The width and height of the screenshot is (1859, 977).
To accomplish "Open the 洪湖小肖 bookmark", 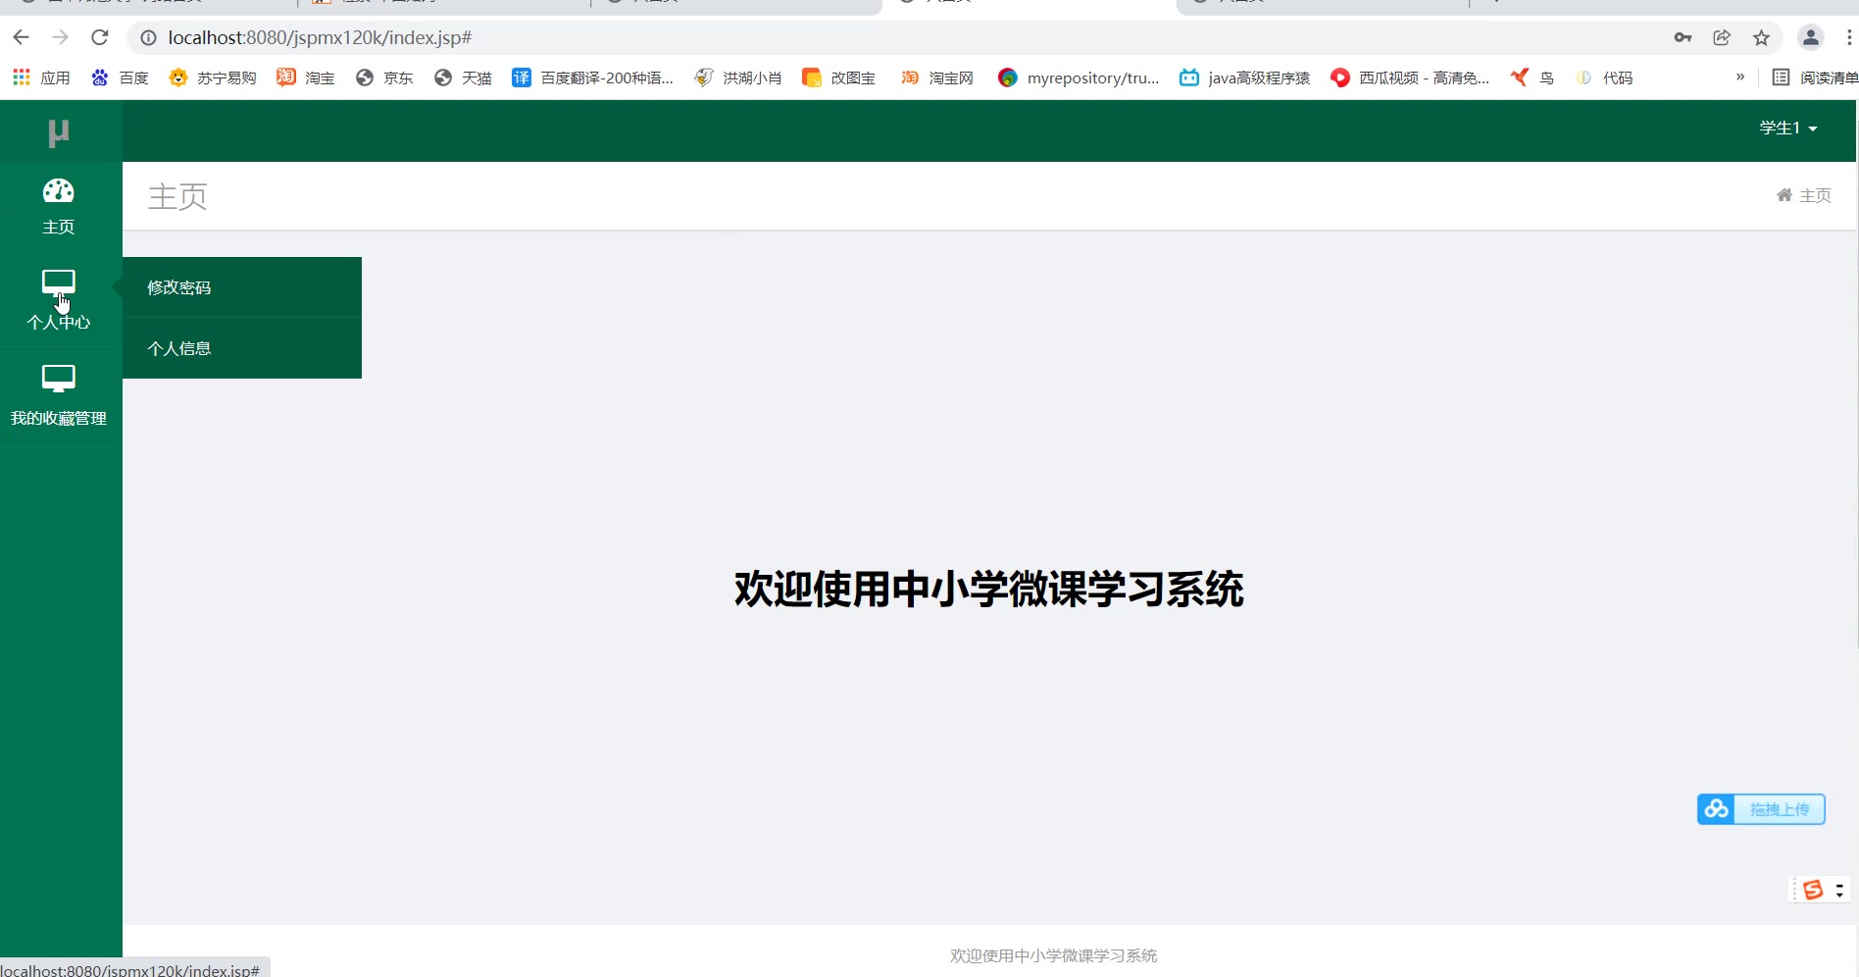I will (x=738, y=77).
